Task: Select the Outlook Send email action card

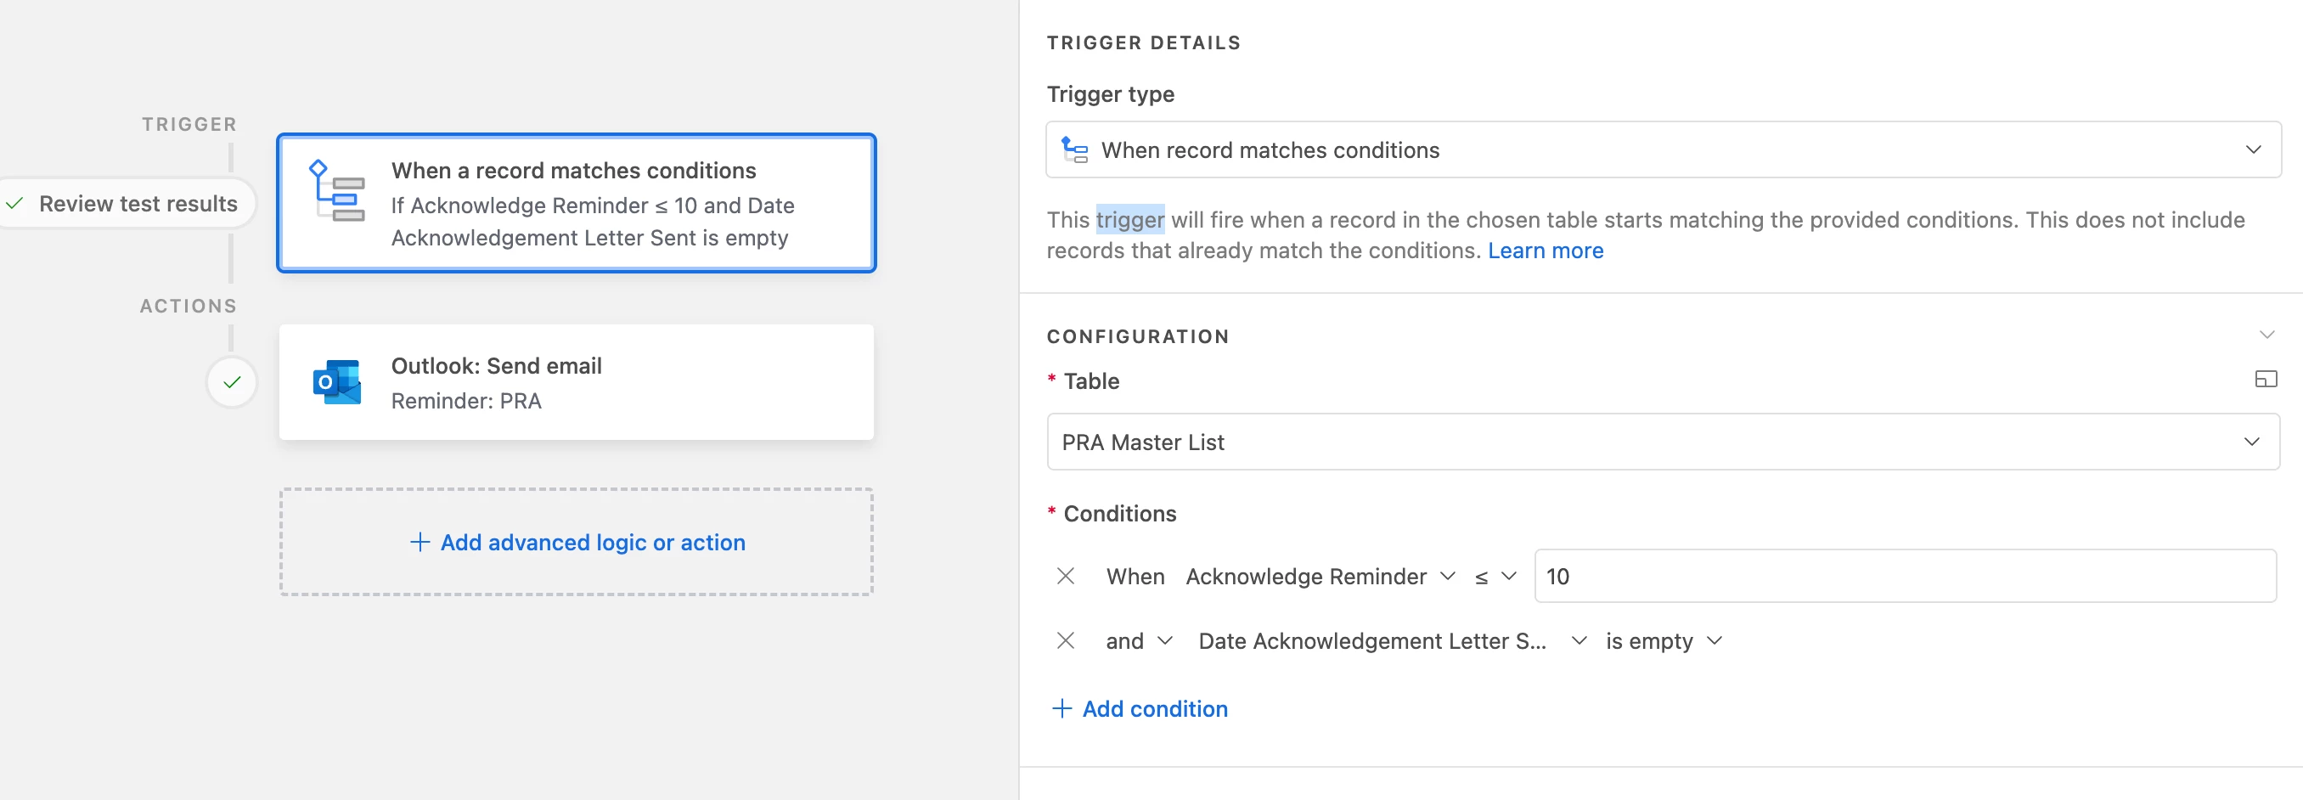Action: (577, 382)
